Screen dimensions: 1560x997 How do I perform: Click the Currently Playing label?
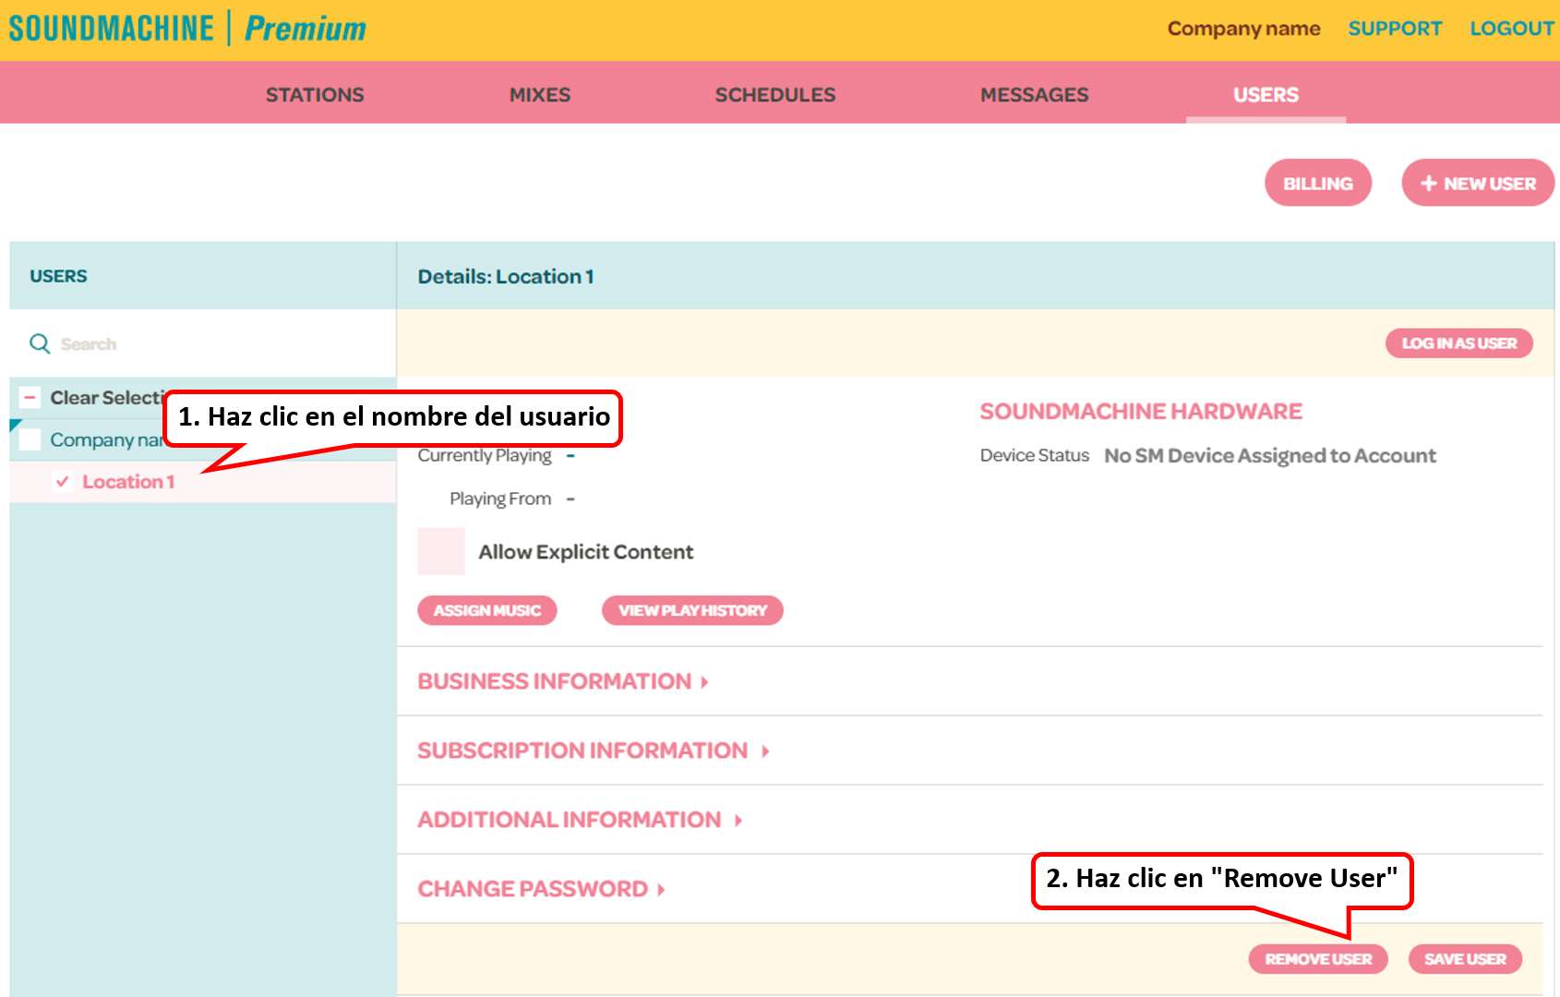tap(485, 455)
